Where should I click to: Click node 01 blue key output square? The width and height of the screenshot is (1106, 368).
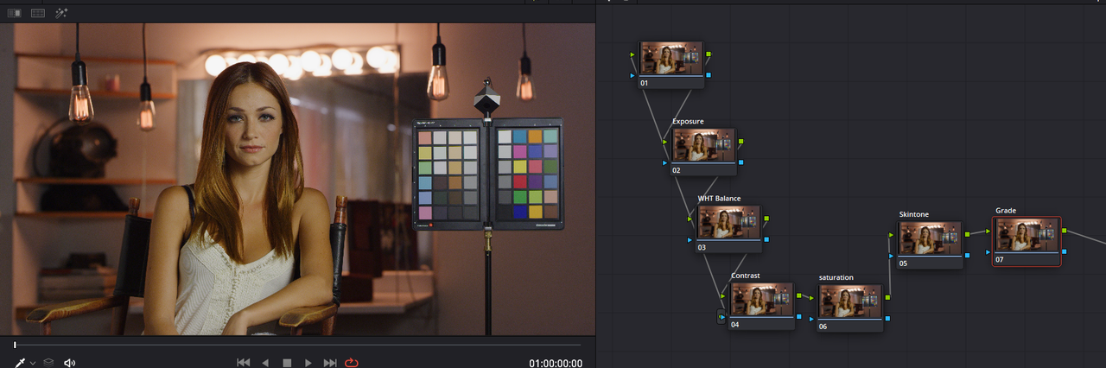point(708,75)
